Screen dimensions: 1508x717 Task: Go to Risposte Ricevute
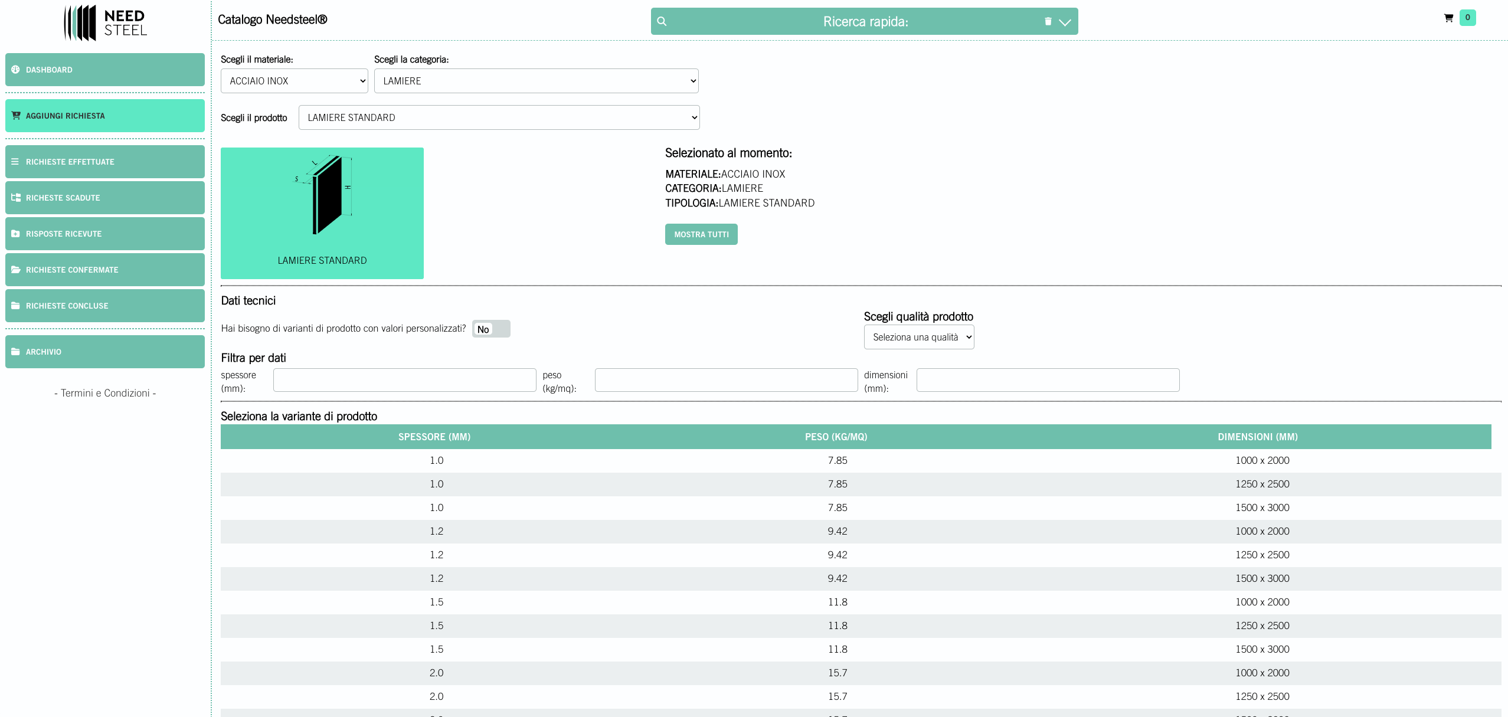click(x=105, y=234)
